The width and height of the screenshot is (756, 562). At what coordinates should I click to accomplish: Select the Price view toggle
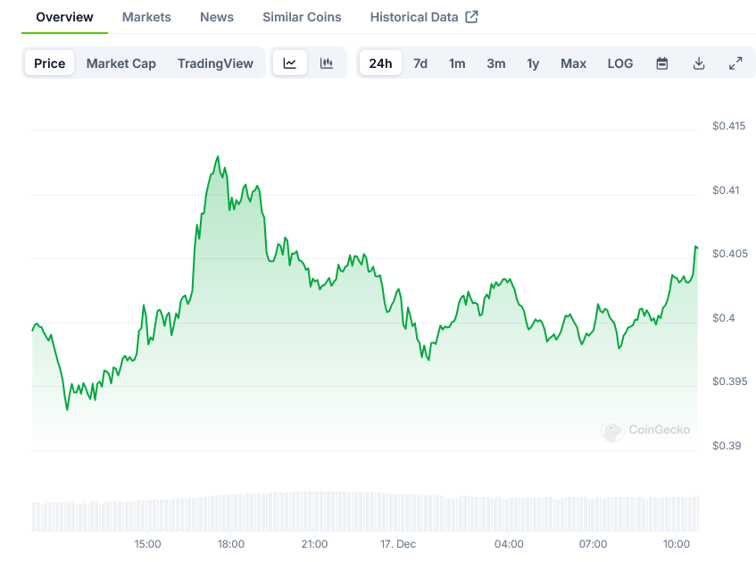(50, 63)
